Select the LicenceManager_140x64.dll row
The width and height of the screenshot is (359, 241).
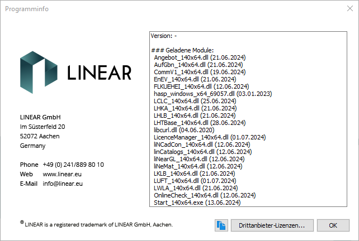[x=210, y=137]
